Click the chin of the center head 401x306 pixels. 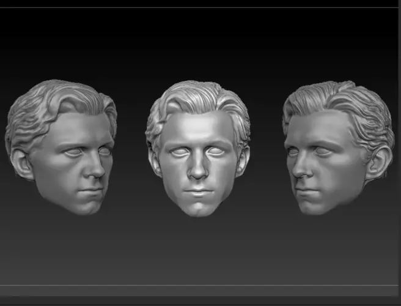click(x=199, y=209)
